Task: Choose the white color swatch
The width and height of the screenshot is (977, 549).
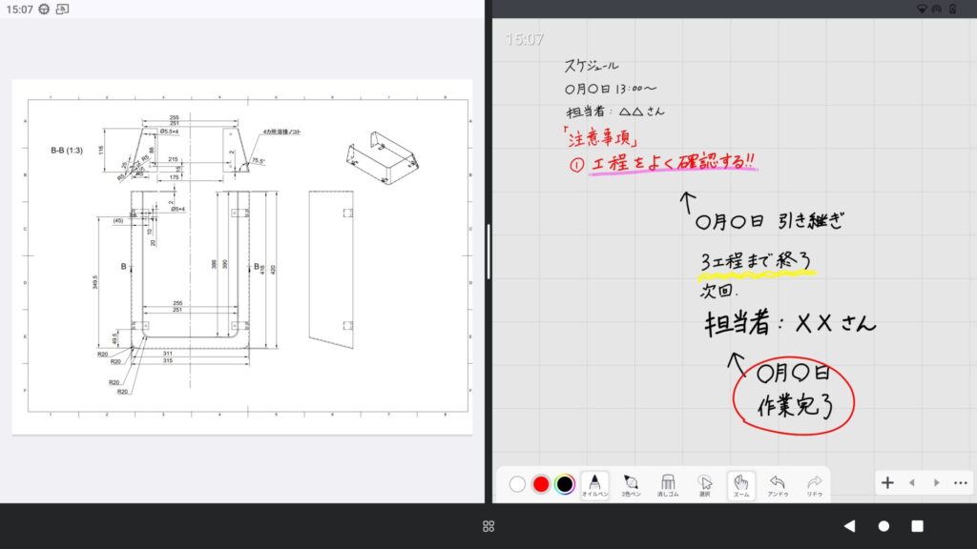Action: [517, 484]
